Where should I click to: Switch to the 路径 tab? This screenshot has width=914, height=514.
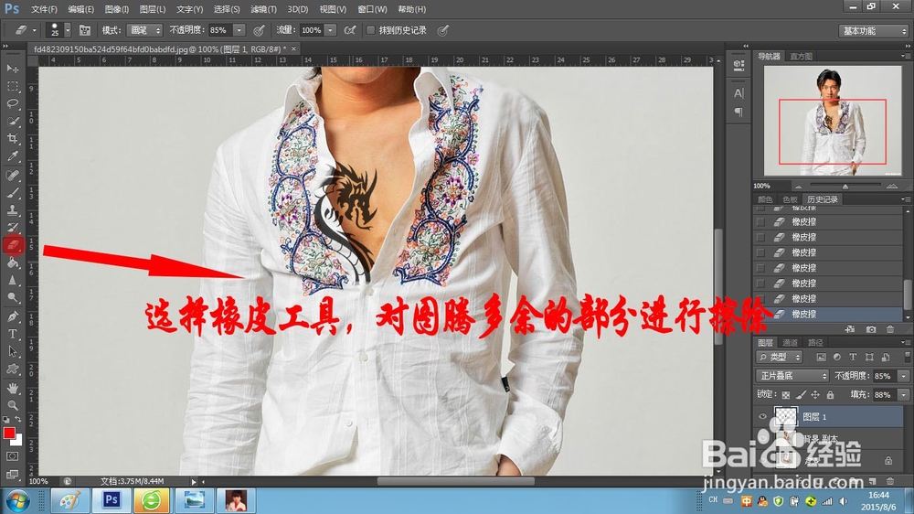815,342
